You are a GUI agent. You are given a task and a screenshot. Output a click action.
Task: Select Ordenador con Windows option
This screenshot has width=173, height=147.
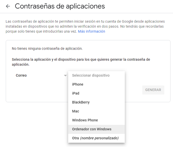(x=92, y=129)
